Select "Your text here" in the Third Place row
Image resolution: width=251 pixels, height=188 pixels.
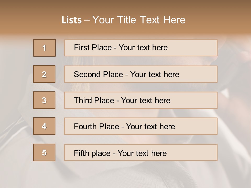pyautogui.click(x=146, y=101)
